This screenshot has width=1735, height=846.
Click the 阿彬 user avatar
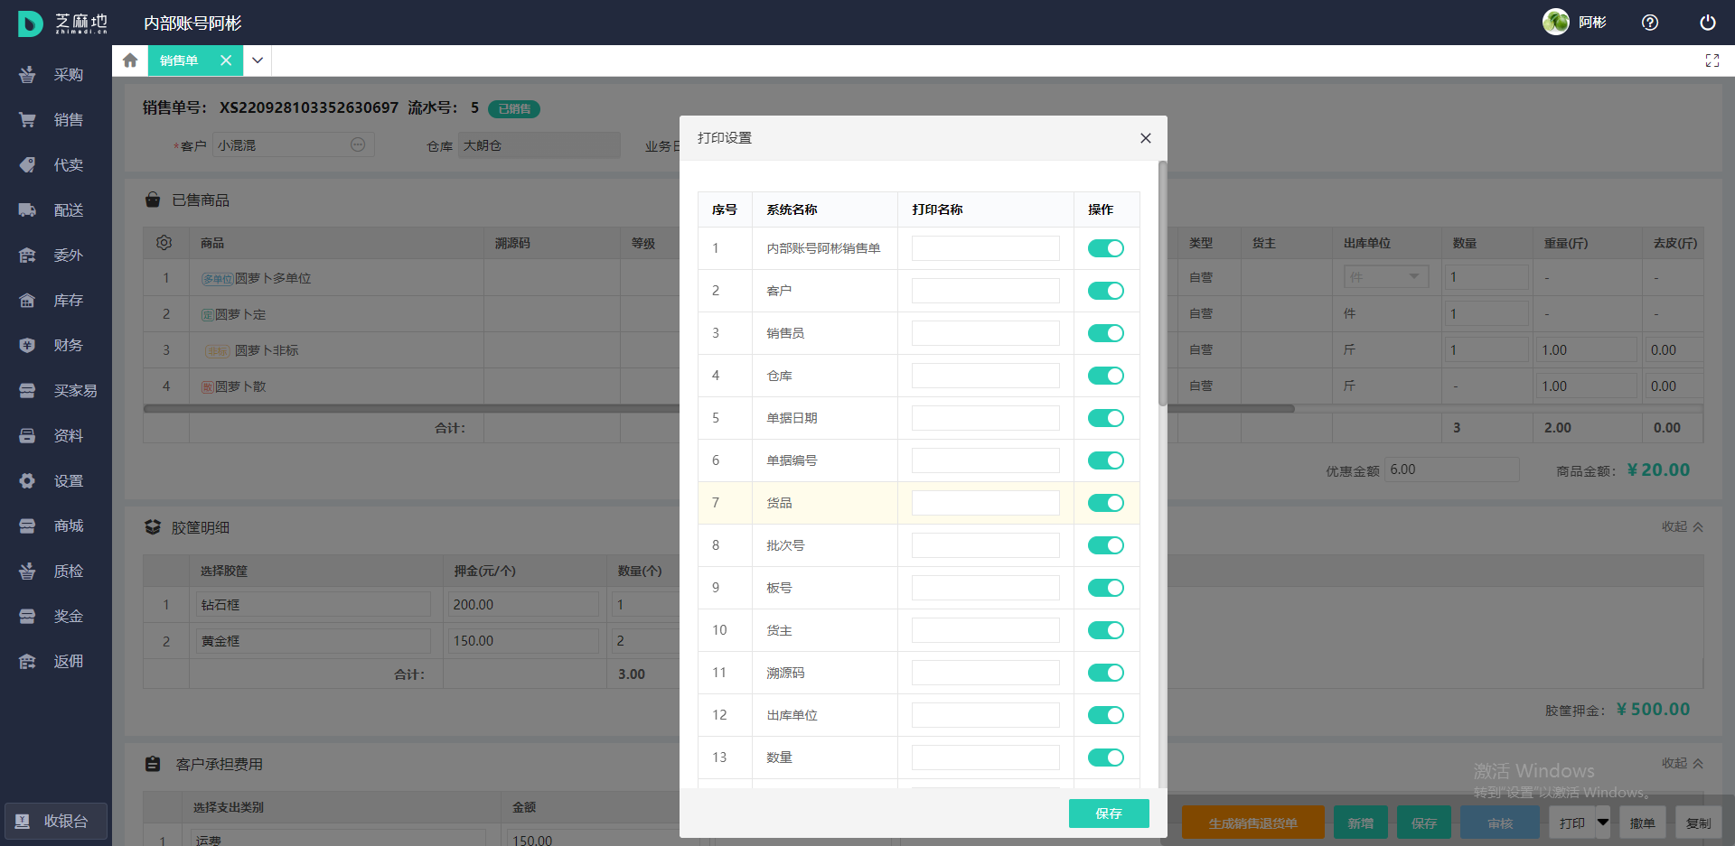1556,23
